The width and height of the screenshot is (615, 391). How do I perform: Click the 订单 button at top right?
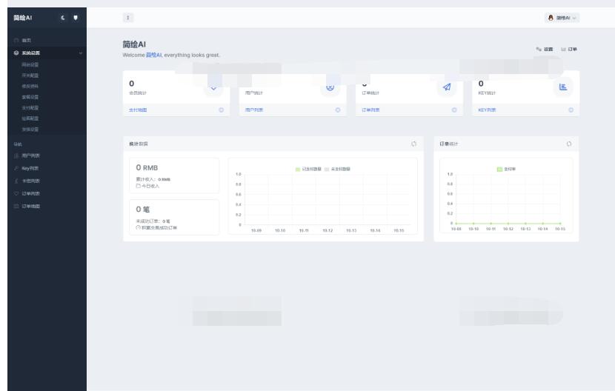569,49
